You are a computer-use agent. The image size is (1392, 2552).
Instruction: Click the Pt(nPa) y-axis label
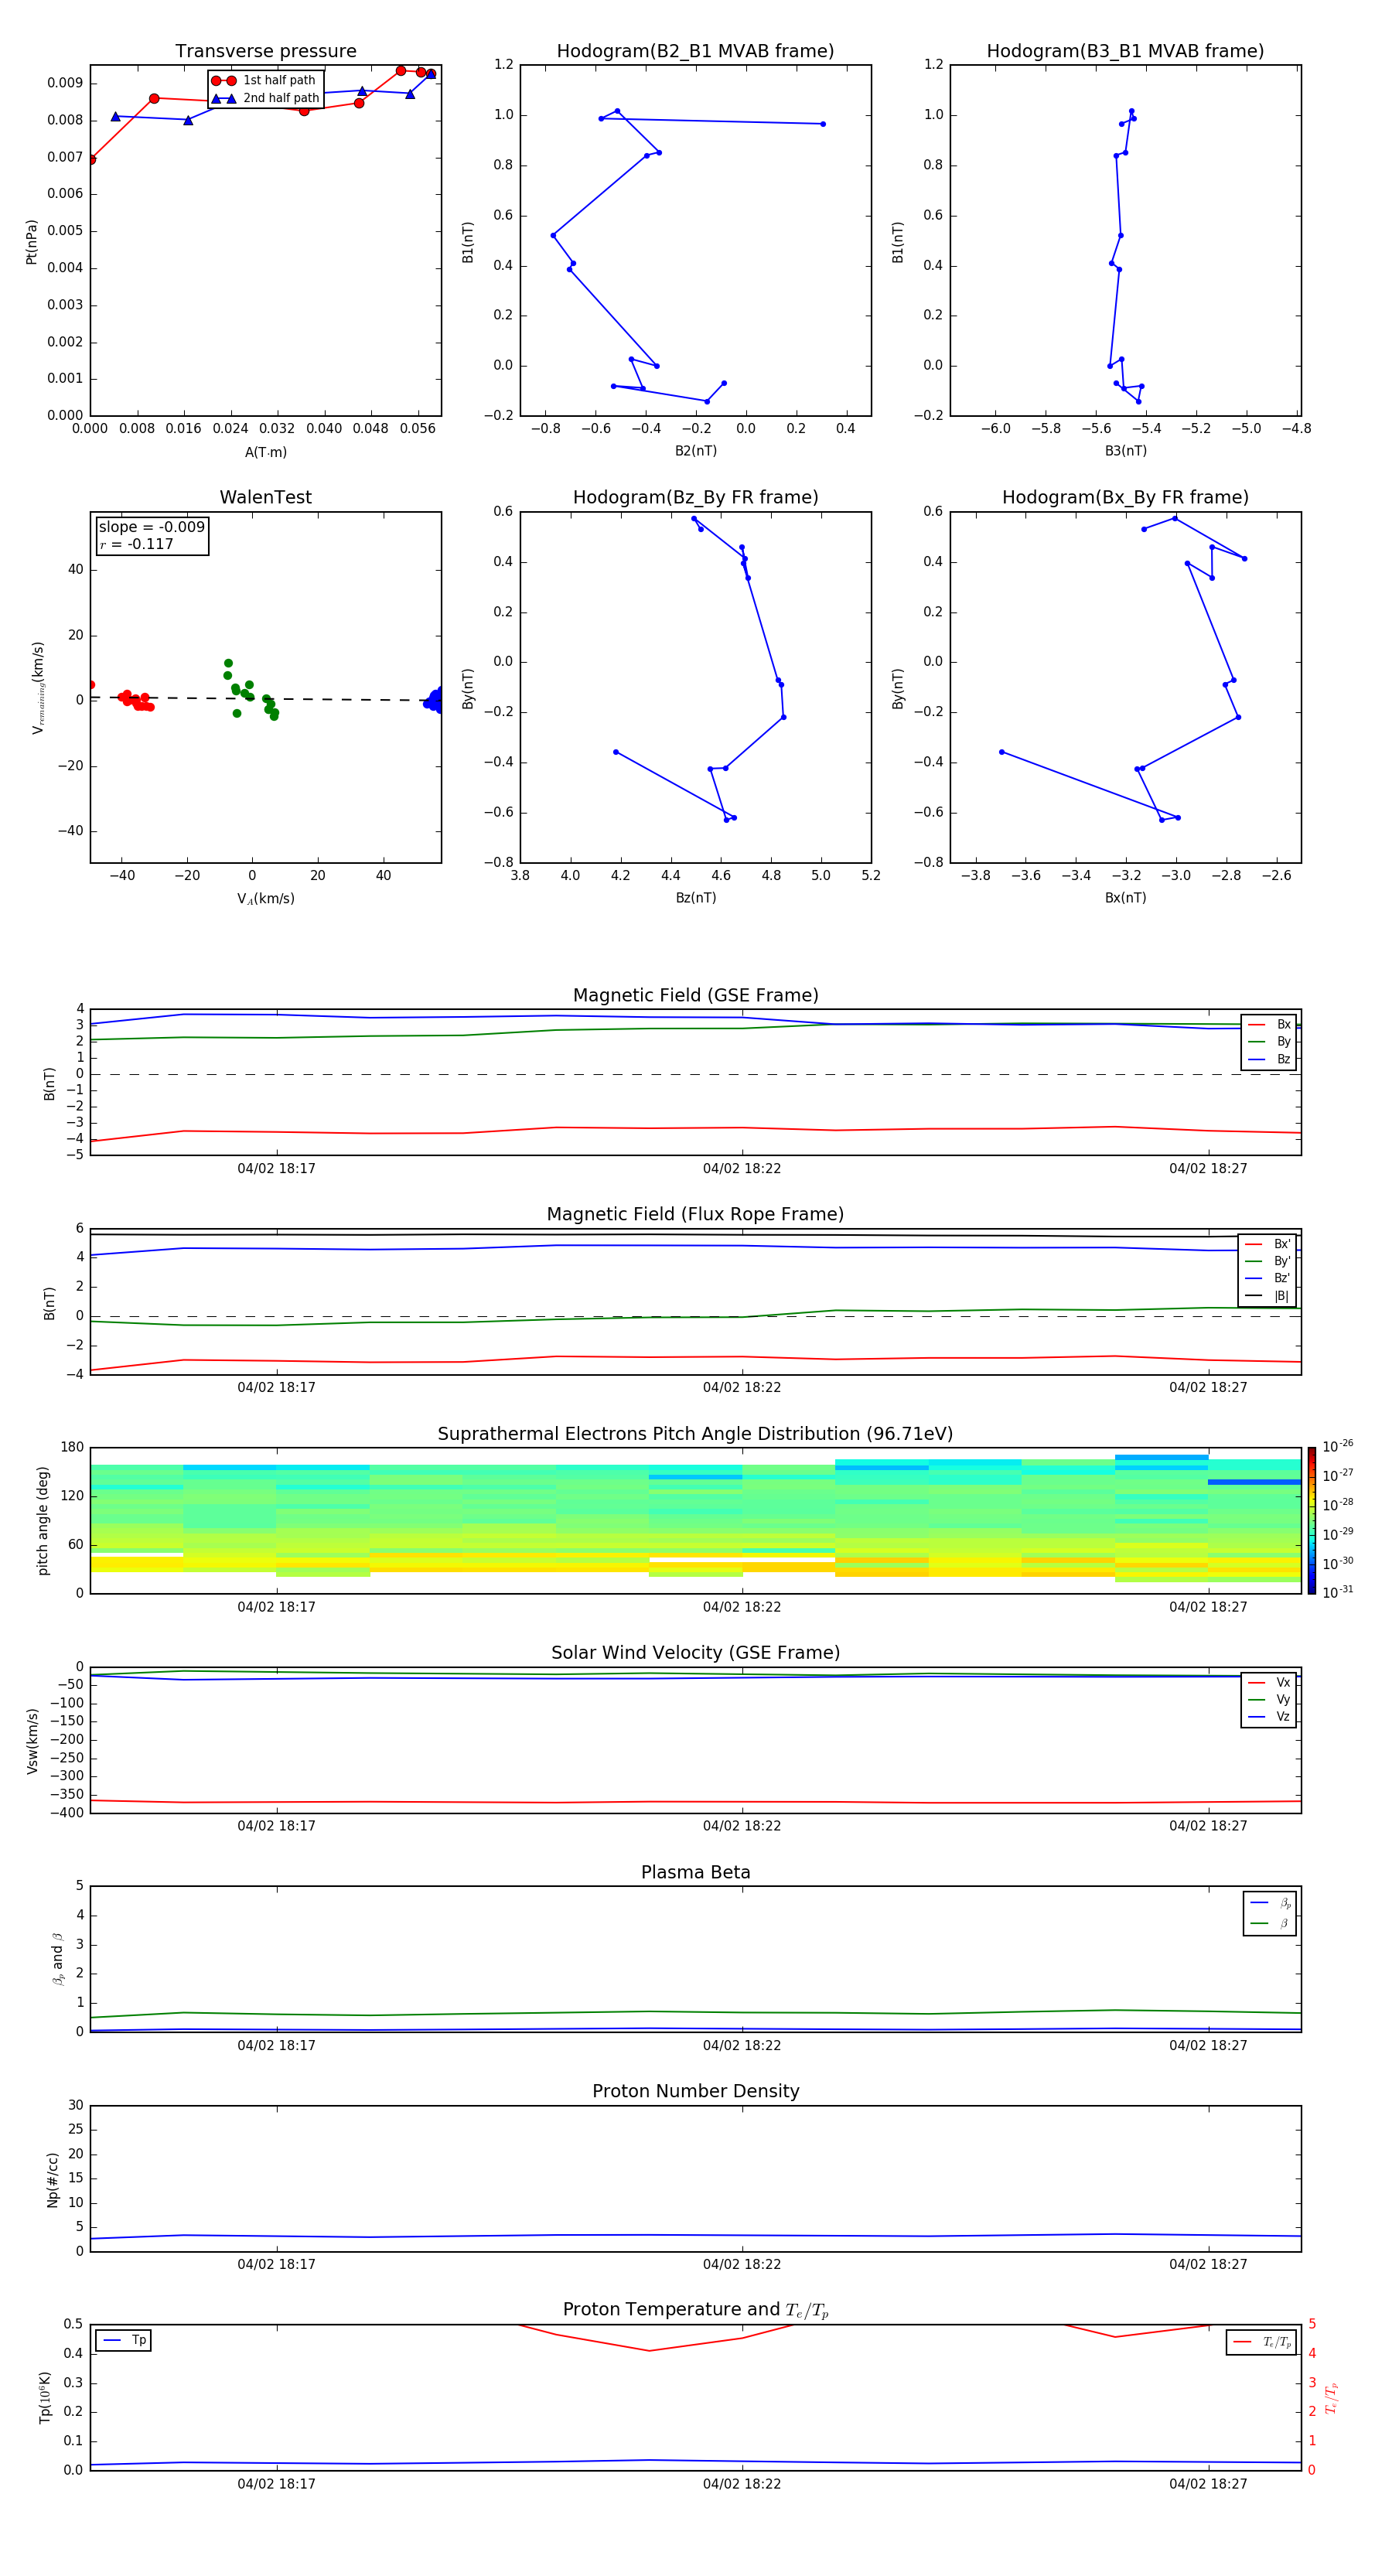(x=32, y=242)
